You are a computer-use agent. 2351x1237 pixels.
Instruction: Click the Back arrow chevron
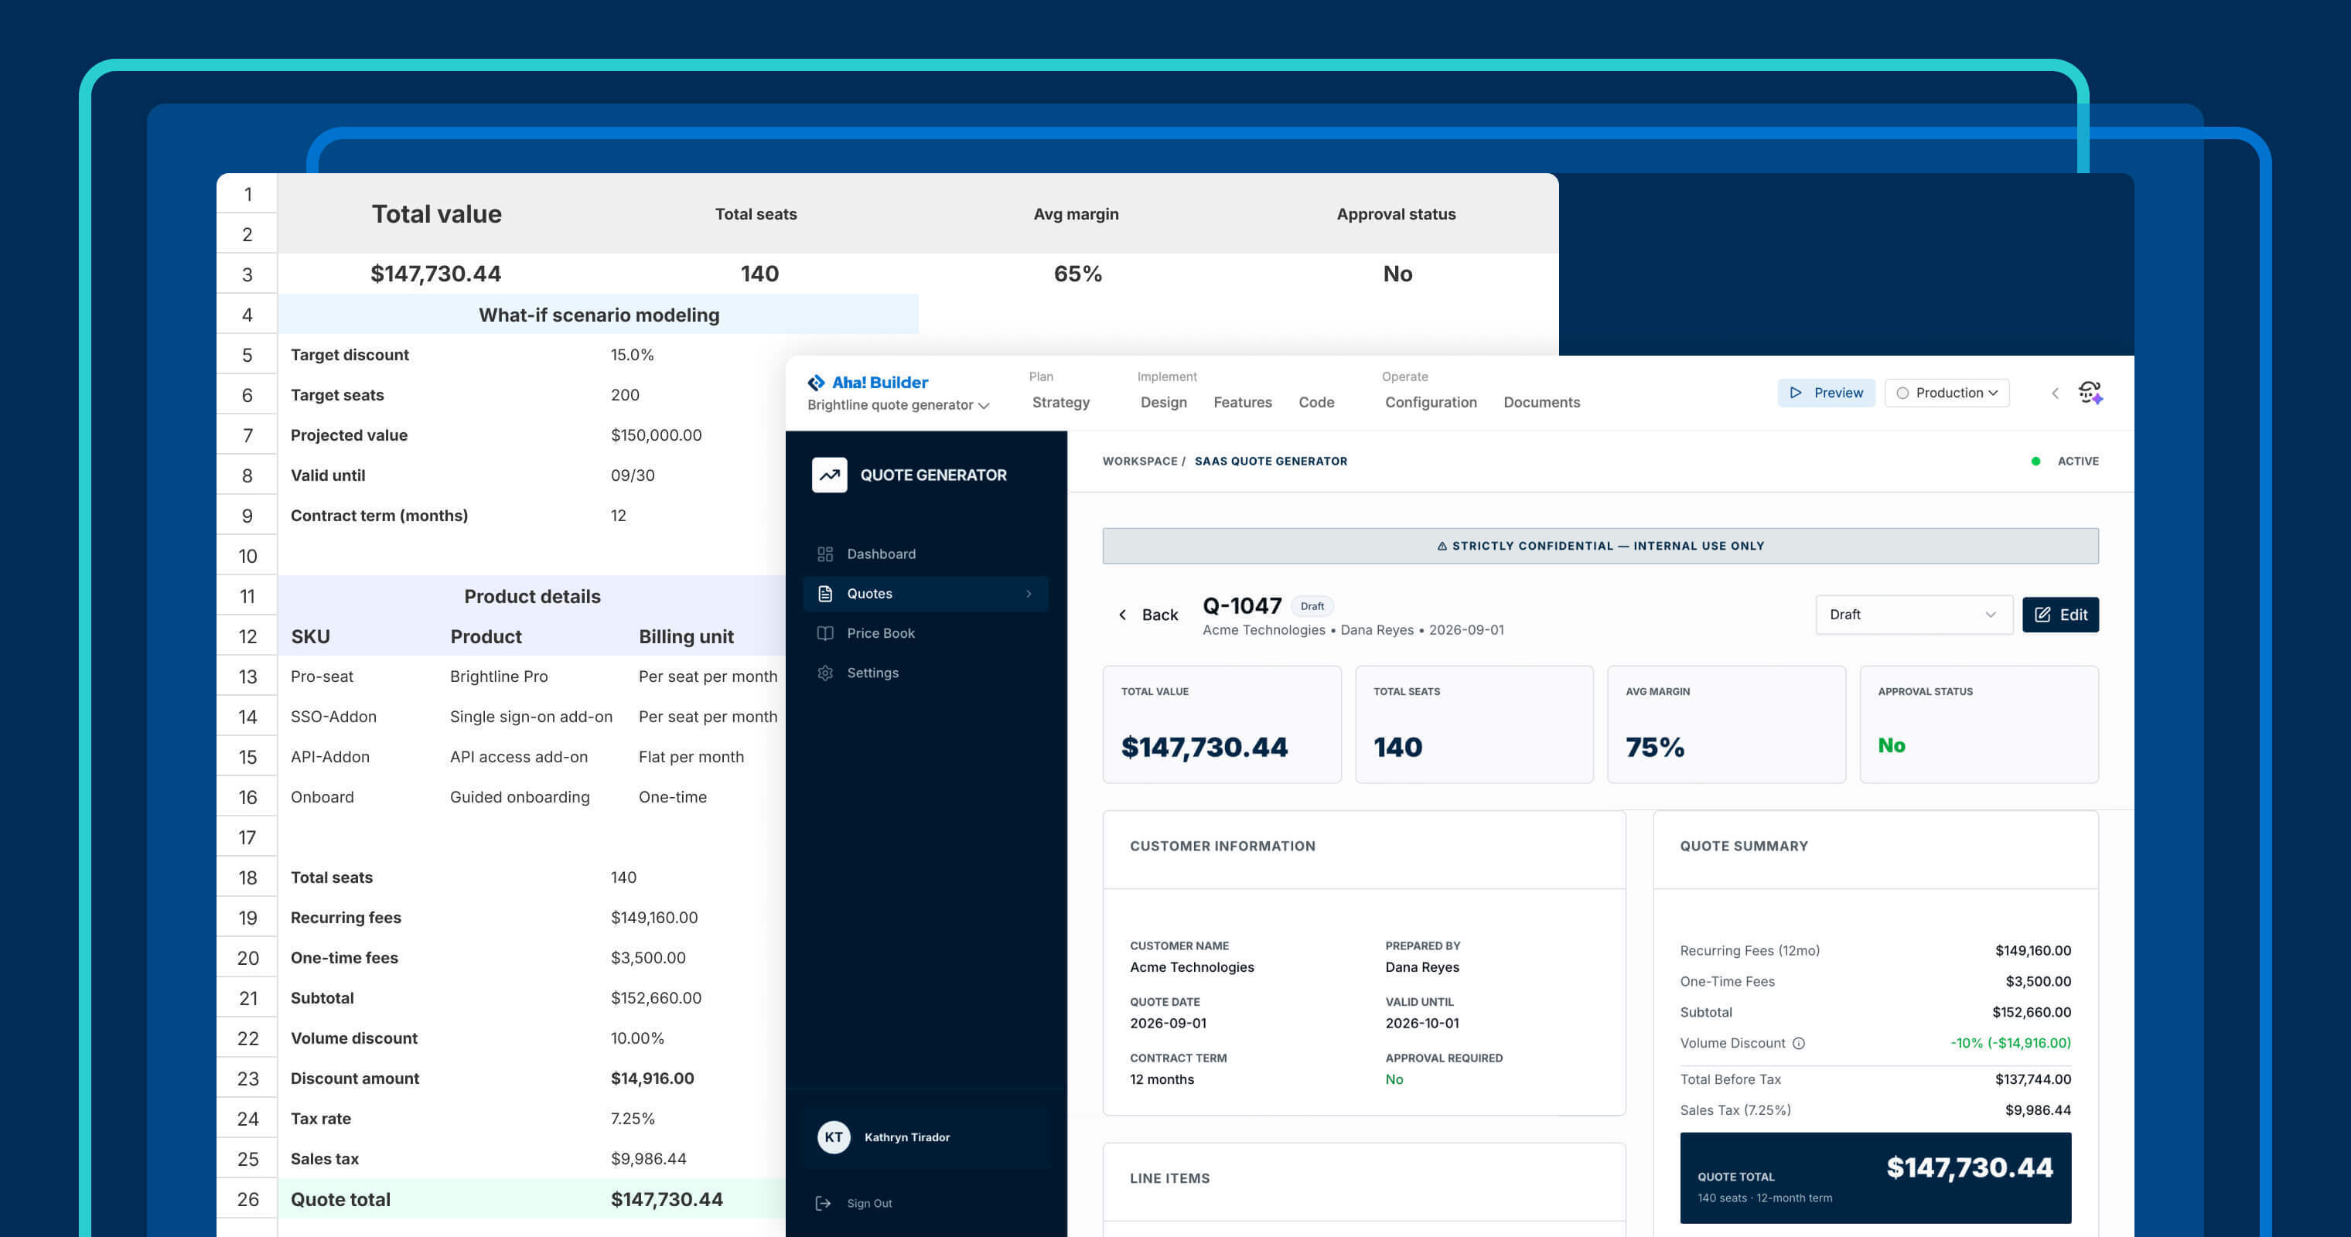1123,615
